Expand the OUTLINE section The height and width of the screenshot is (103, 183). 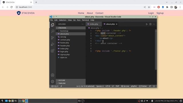tap(71, 80)
